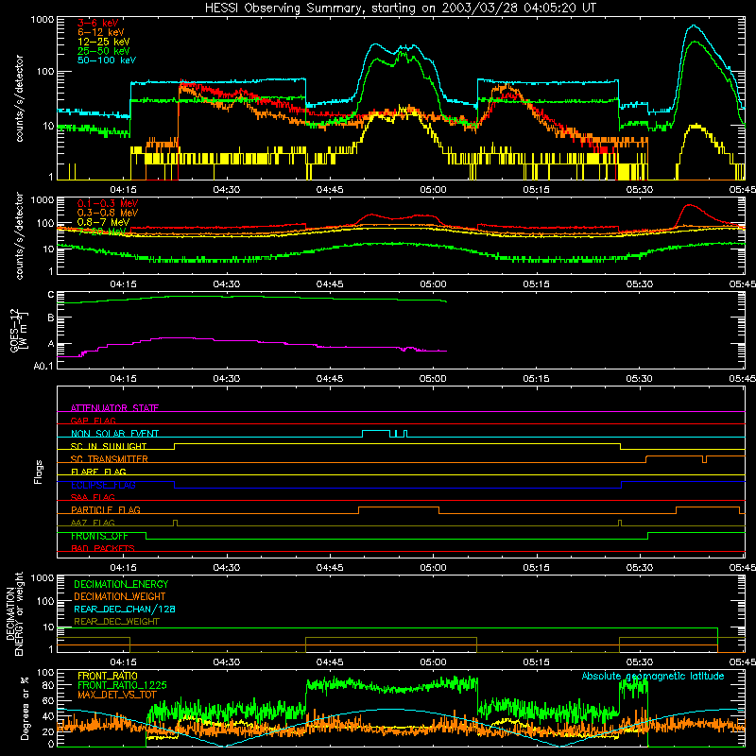Viewport: 756px width, 756px height.
Task: Select the REAR_DEC_WEIGHT legend label
Action: click(116, 622)
